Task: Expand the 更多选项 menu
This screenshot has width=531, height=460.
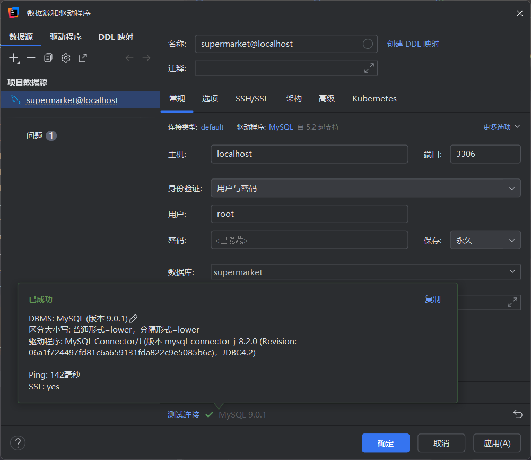Action: pyautogui.click(x=501, y=127)
